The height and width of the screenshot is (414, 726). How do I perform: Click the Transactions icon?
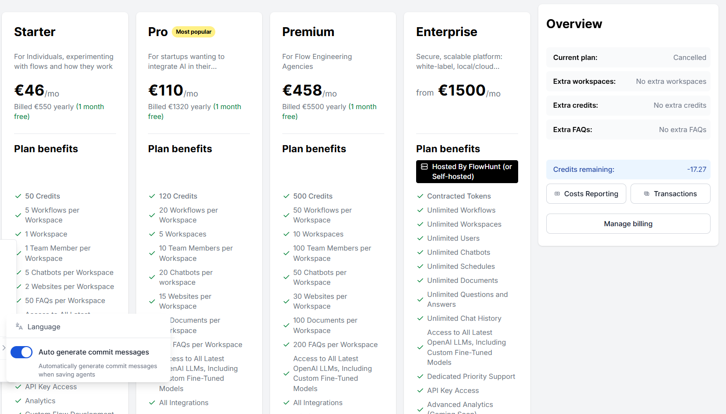coord(646,194)
